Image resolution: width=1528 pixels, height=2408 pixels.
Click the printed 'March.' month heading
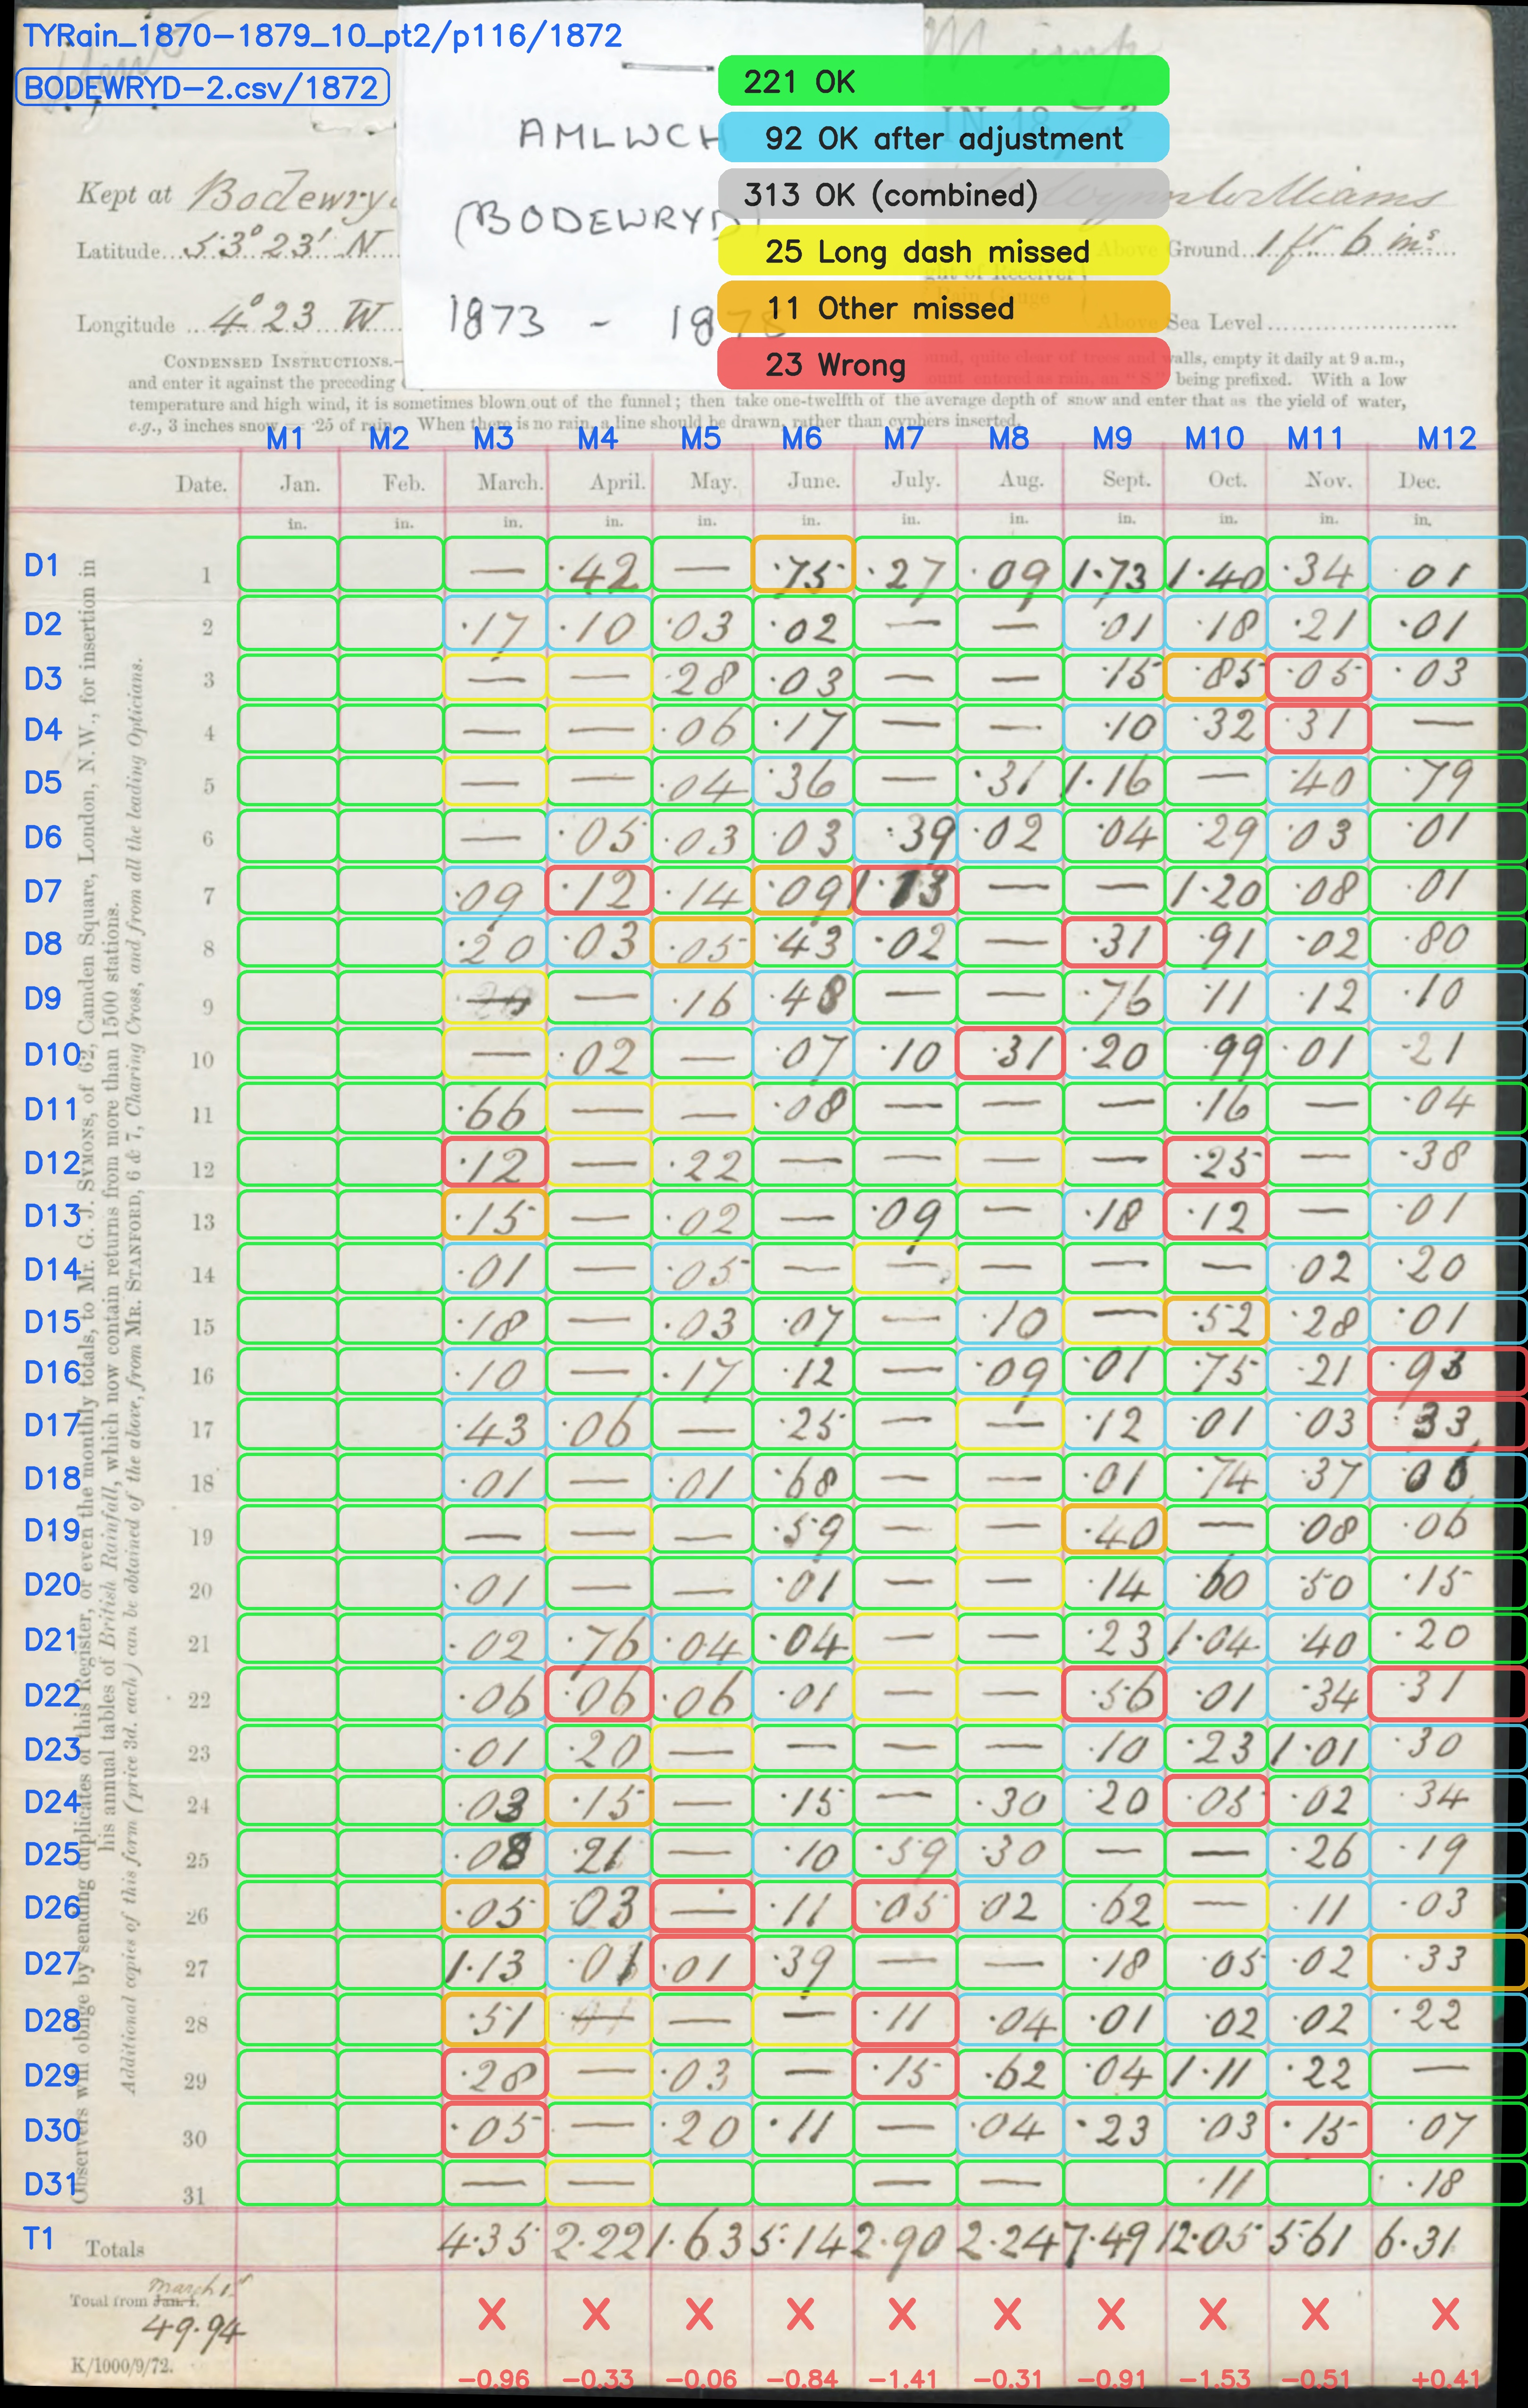pyautogui.click(x=510, y=482)
